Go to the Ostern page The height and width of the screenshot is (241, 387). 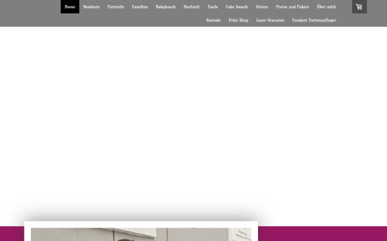coord(262,6)
